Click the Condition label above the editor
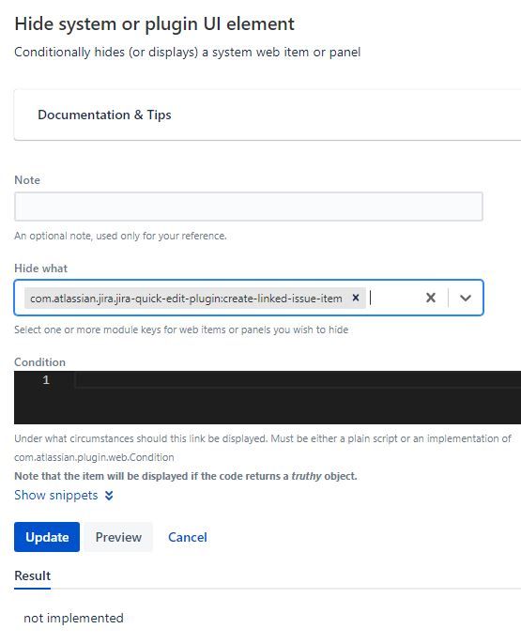Image resolution: width=521 pixels, height=644 pixels. click(39, 361)
